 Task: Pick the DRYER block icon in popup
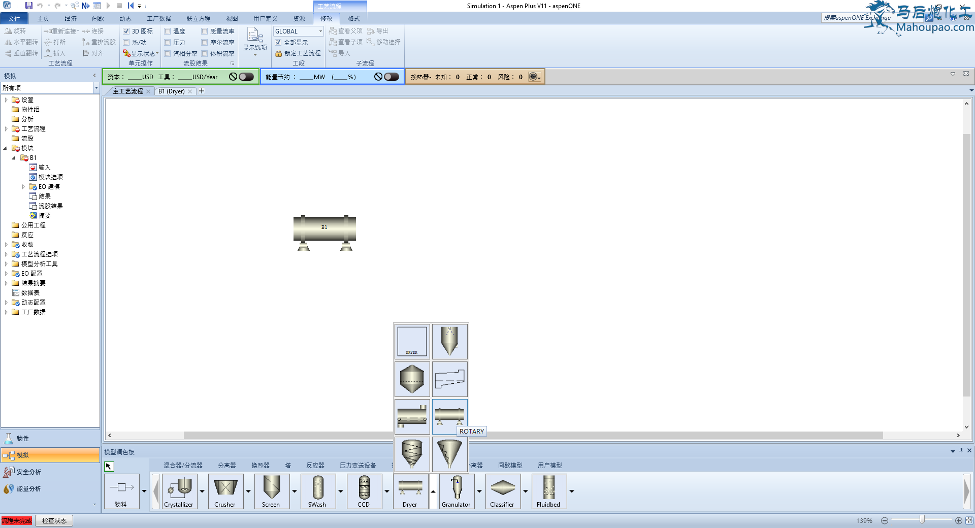pos(412,341)
